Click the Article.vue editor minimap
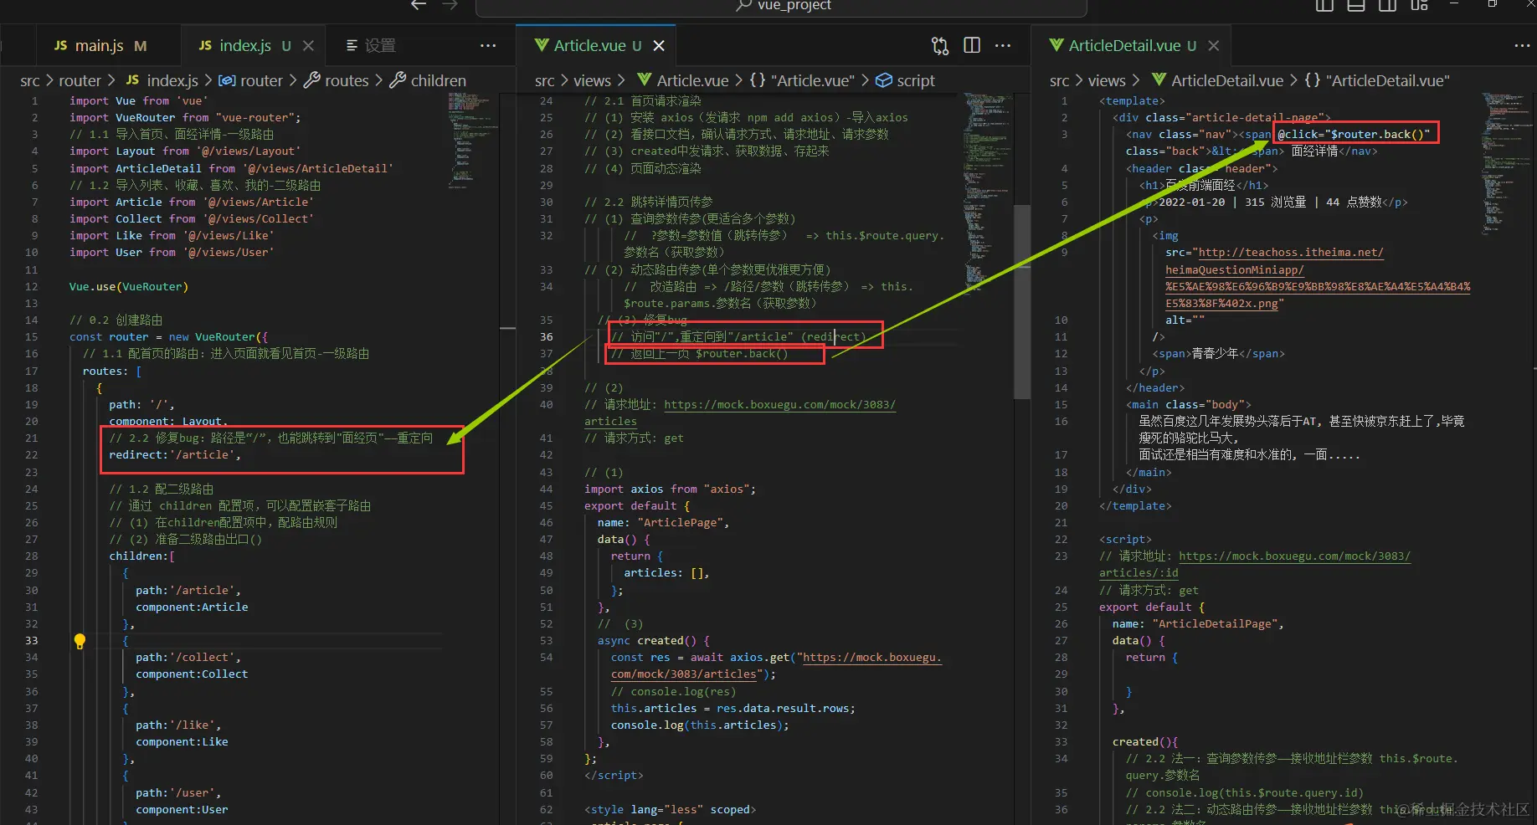 (x=988, y=192)
